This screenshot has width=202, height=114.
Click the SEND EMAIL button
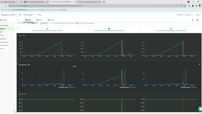63,10
